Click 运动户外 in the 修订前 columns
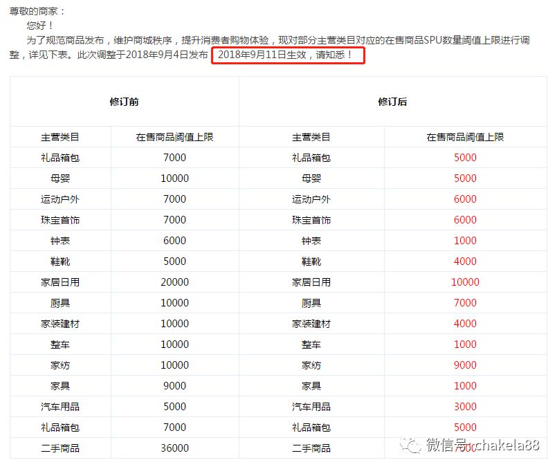Image resolution: width=557 pixels, height=469 pixels. (60, 199)
